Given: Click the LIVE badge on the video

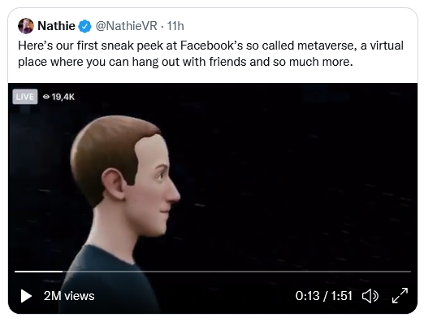Looking at the screenshot, I should coord(25,97).
